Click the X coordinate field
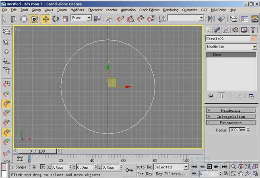Viewport: 260px width, 178px height. click(x=59, y=167)
